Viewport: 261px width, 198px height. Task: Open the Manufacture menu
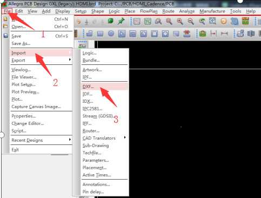coord(212,11)
